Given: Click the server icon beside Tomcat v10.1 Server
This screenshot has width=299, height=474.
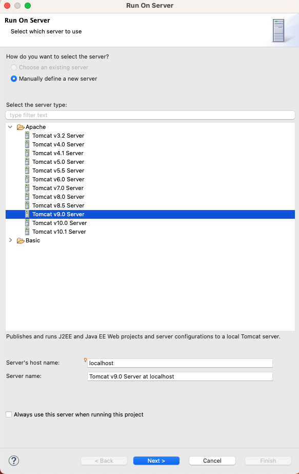Looking at the screenshot, I should tap(27, 232).
